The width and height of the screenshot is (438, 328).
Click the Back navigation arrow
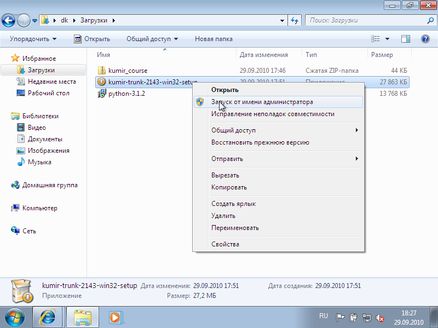pyautogui.click(x=9, y=20)
